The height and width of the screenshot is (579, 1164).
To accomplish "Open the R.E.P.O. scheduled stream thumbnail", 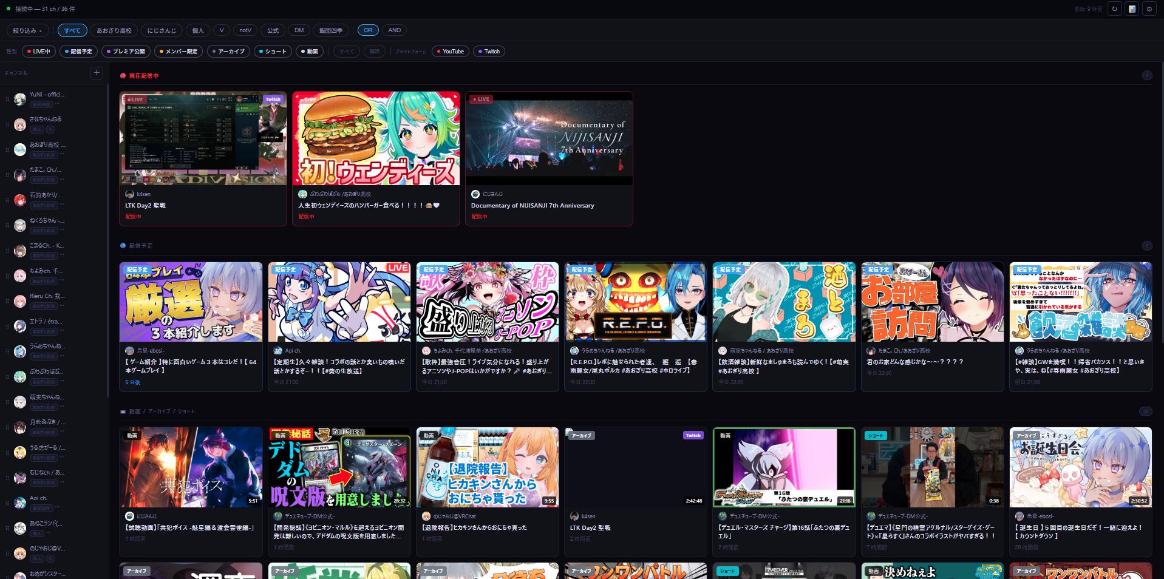I will tap(636, 302).
